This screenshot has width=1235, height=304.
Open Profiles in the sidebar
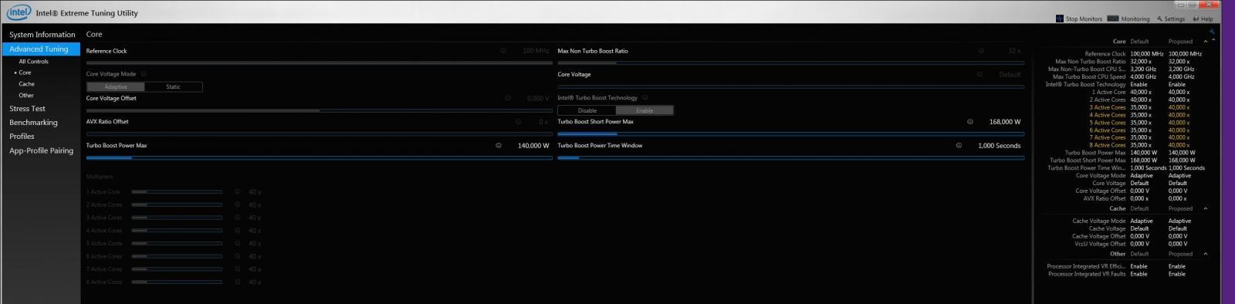(22, 137)
